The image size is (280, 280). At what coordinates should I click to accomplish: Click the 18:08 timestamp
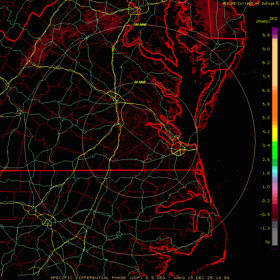click(222, 278)
